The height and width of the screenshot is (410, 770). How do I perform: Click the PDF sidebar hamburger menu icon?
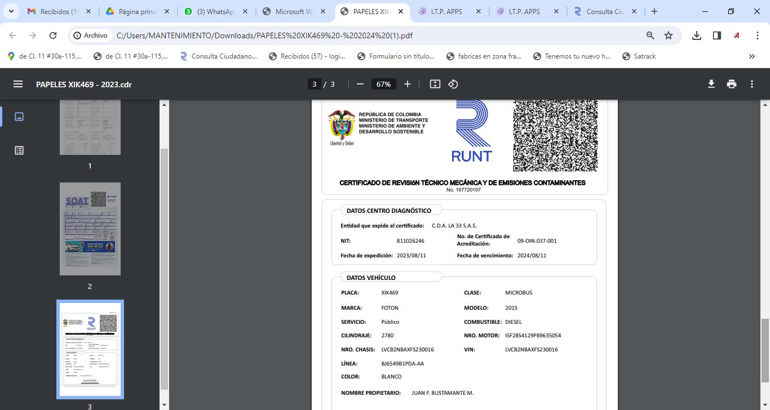18,84
